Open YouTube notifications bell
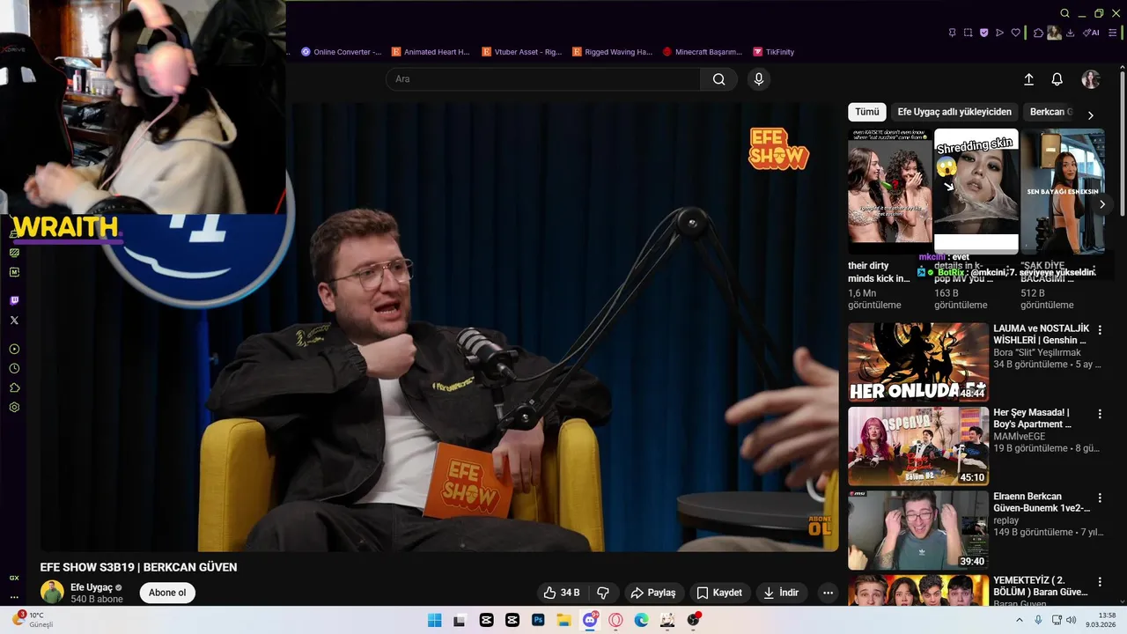Viewport: 1127px width, 634px height. point(1057,79)
